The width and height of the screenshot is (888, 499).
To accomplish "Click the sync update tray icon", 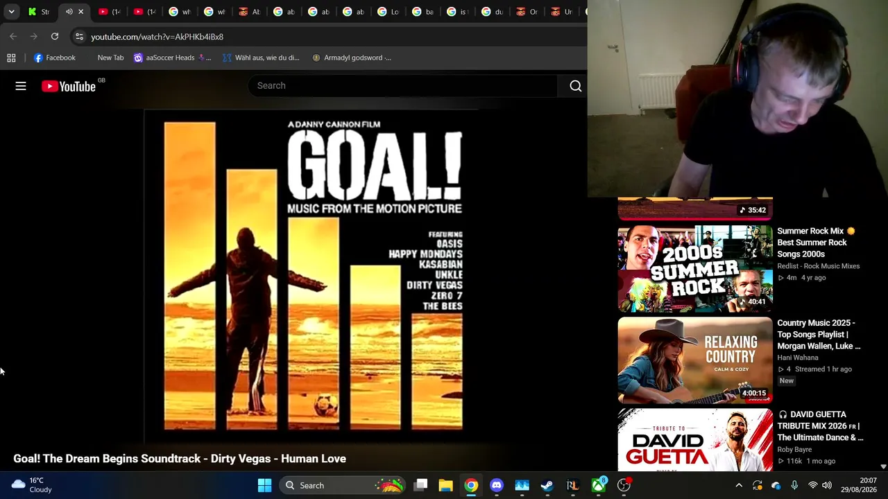I will (758, 485).
